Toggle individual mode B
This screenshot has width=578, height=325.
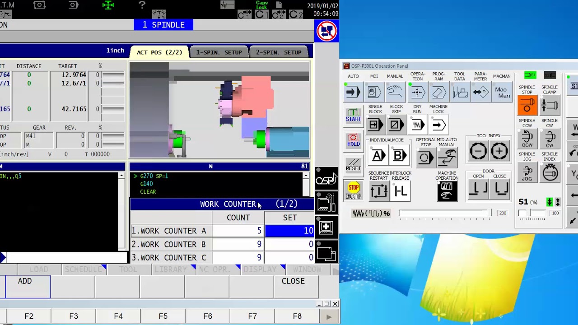[x=399, y=156]
